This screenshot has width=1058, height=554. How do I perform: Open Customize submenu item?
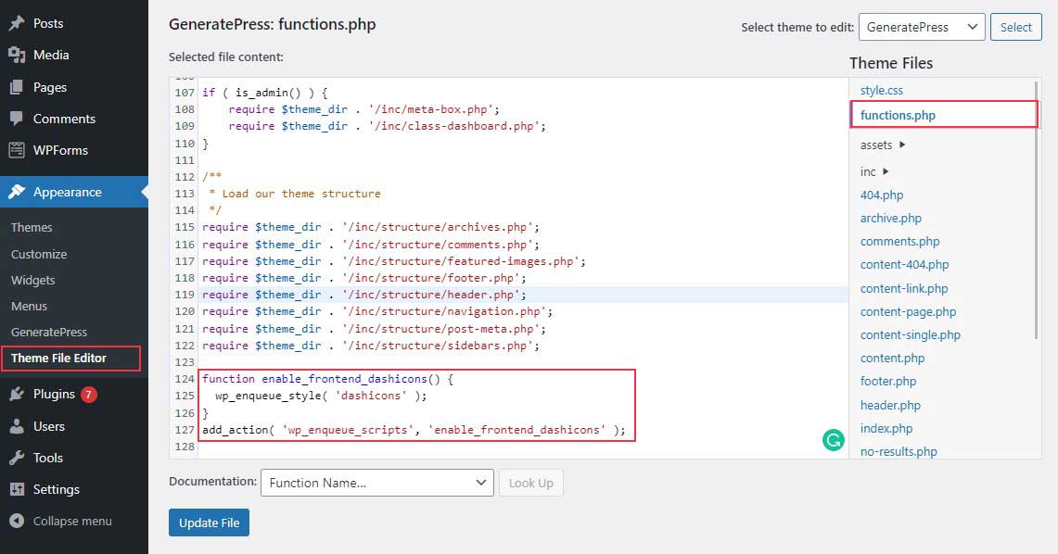pos(39,254)
